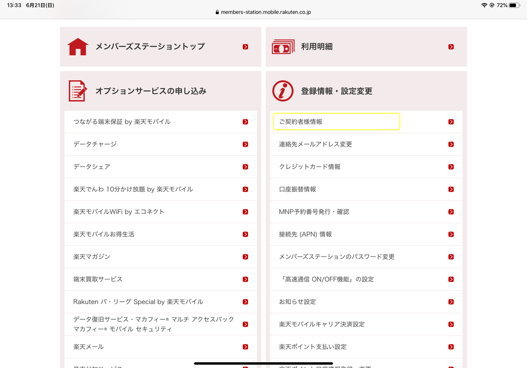Screen dimensions: 527x368
Task: Open 楽天ポイント支払い設定
Action: [366, 347]
